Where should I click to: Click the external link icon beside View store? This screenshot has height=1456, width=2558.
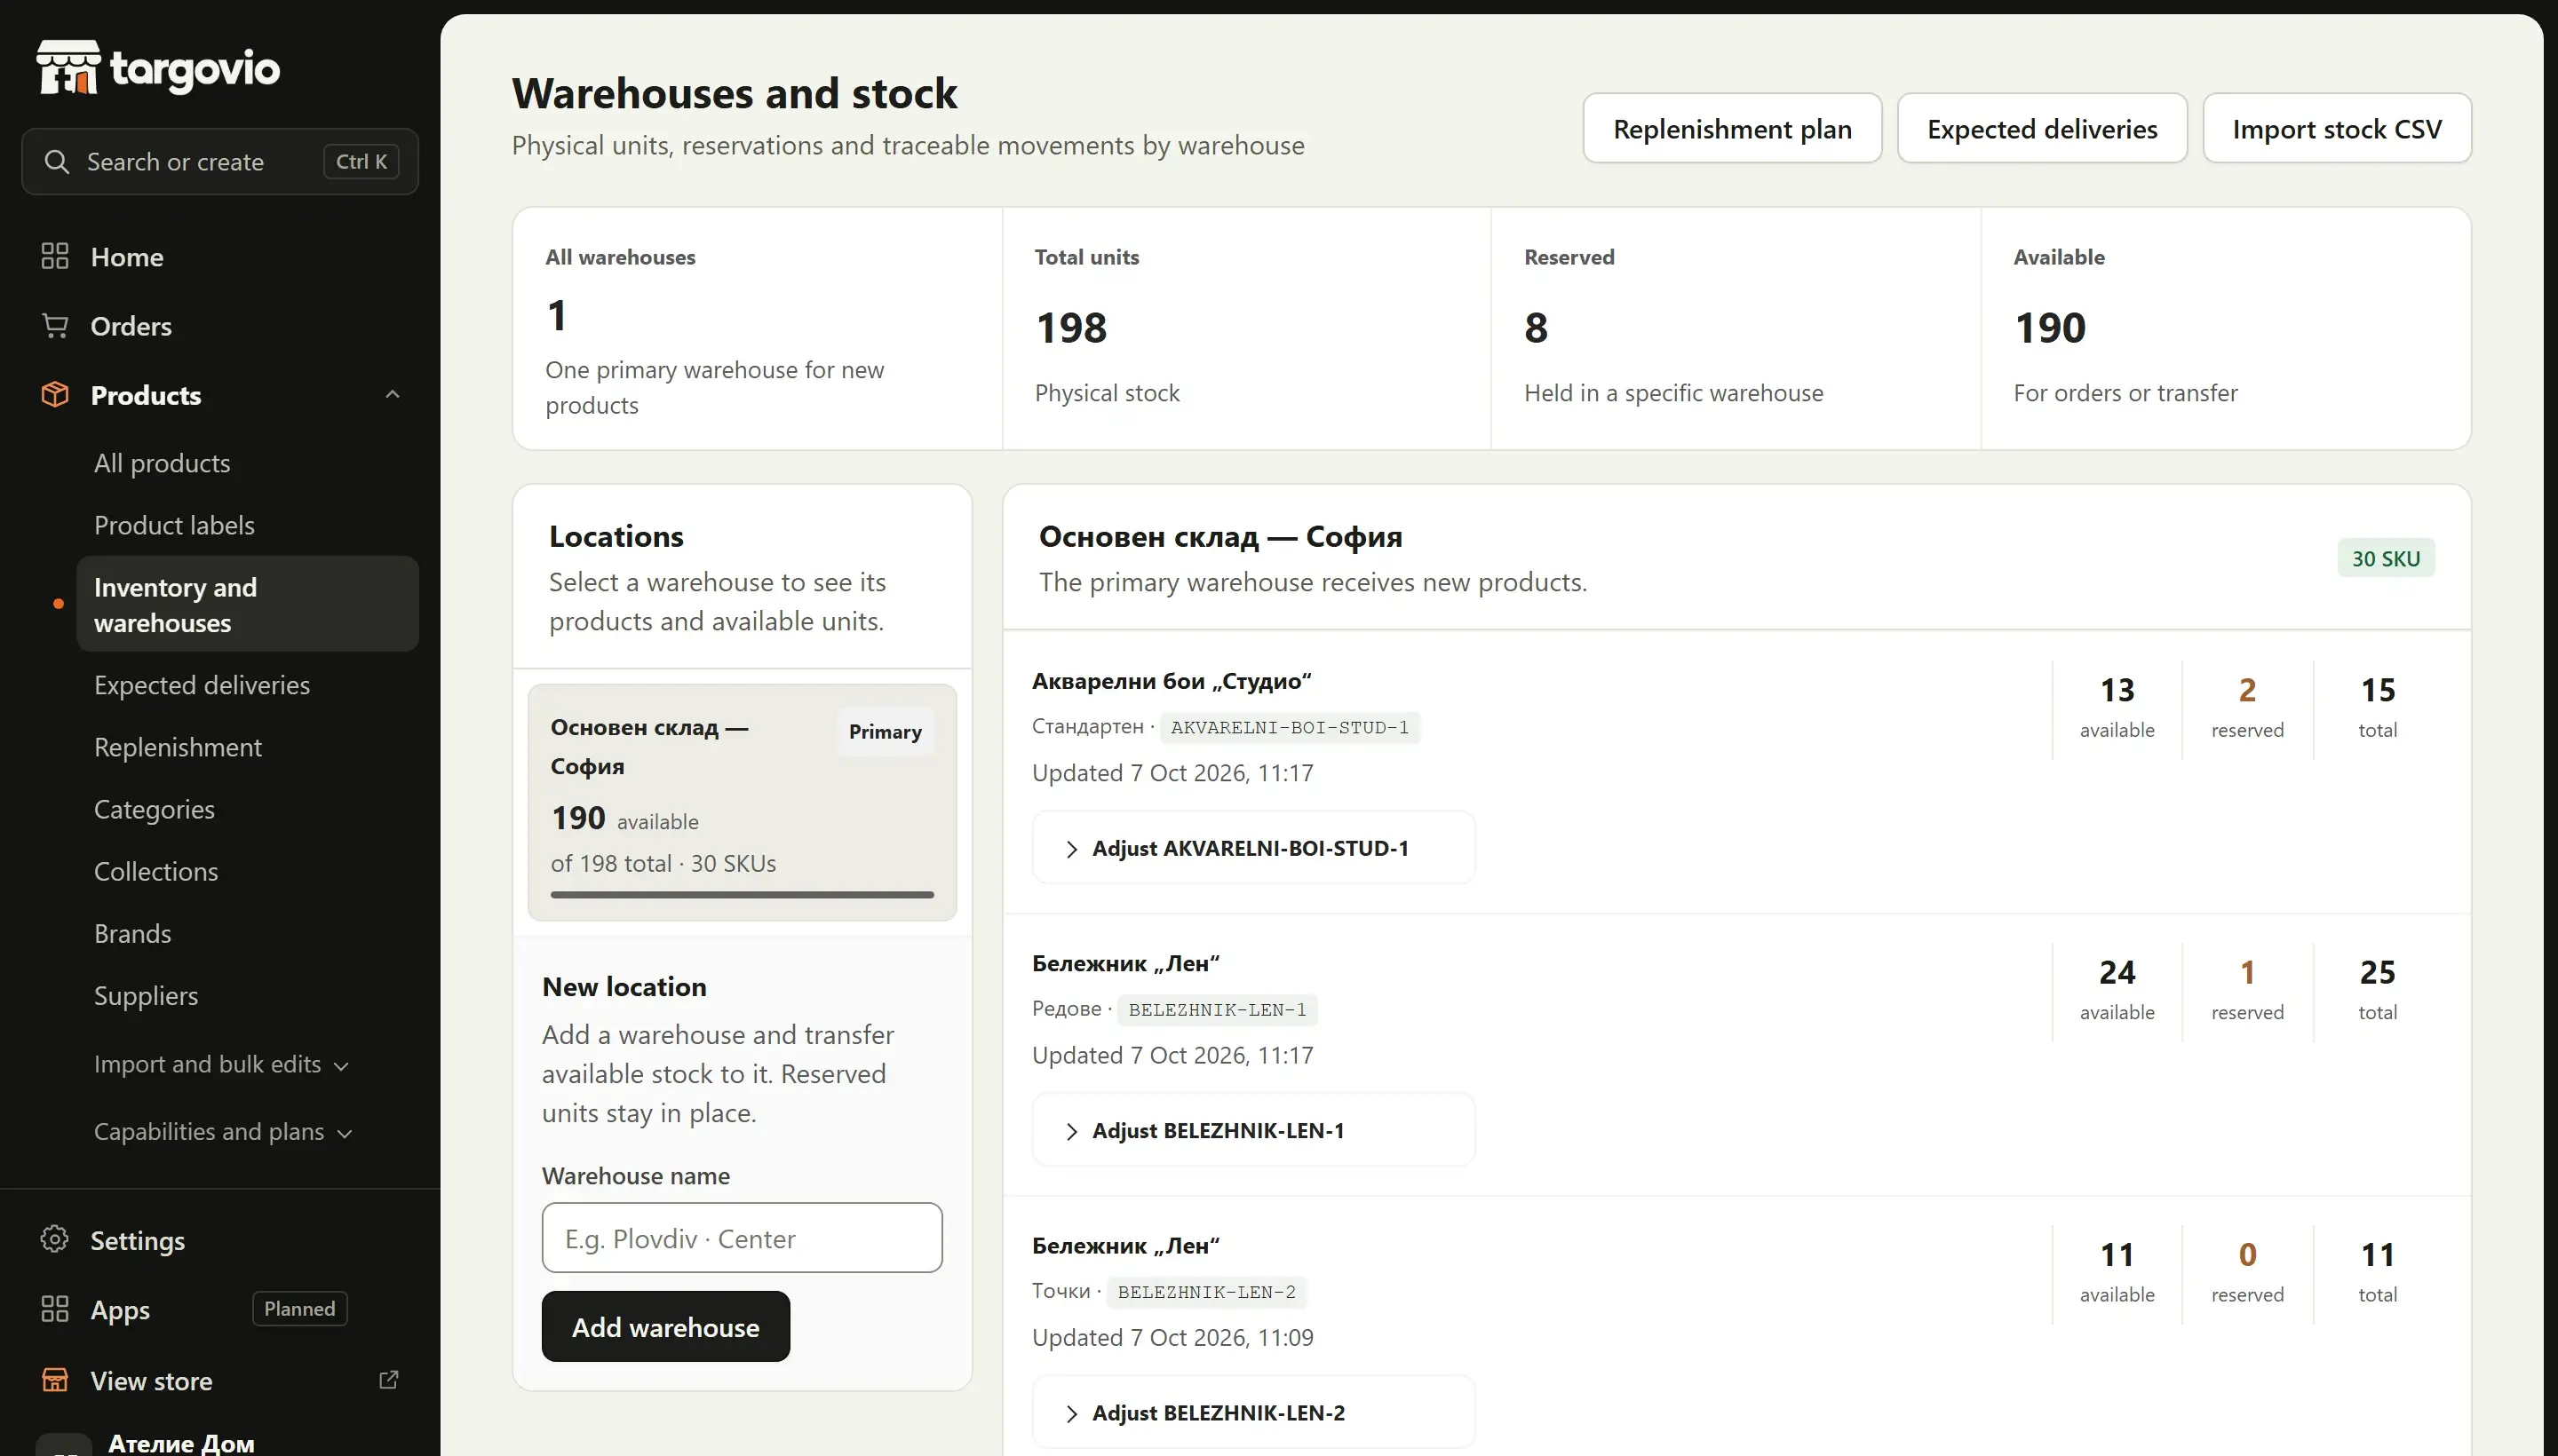(389, 1379)
